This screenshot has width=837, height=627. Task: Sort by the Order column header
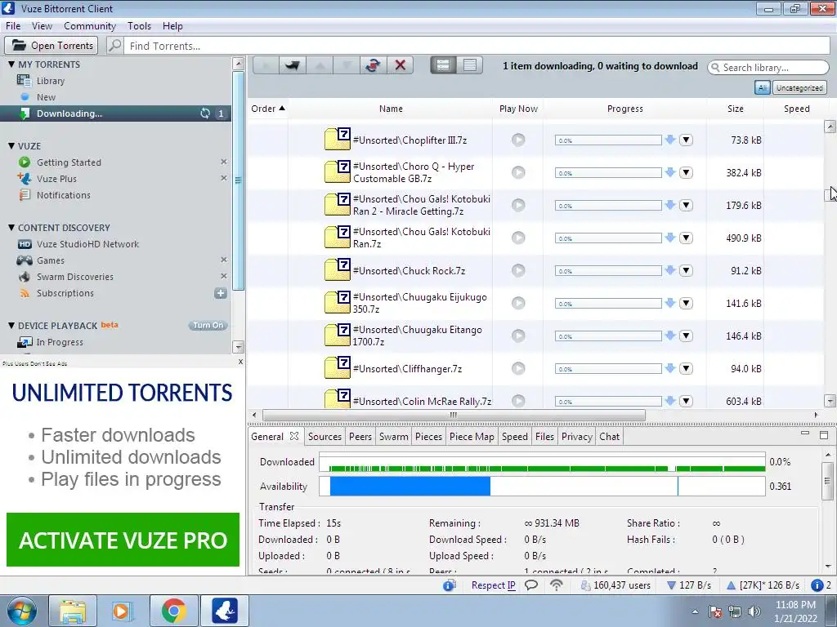267,109
